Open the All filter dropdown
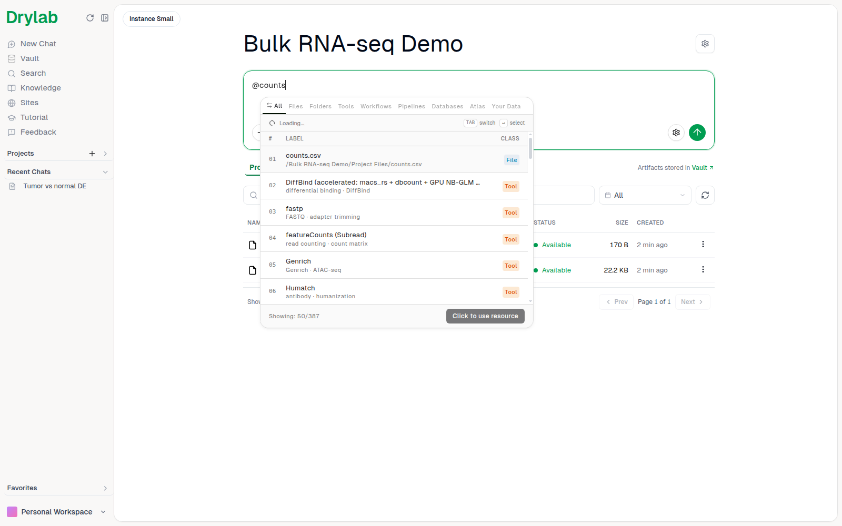 [645, 195]
